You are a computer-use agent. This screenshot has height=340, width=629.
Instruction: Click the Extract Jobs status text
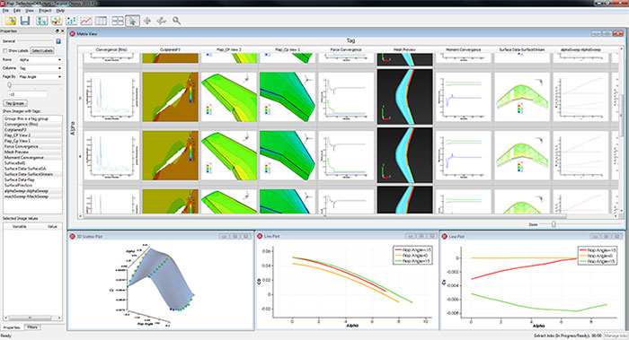[x=567, y=336]
